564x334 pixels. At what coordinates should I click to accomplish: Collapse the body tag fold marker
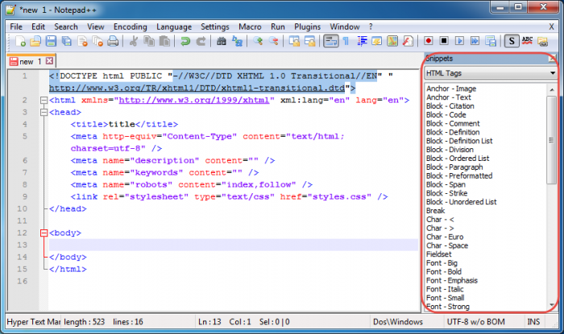(x=44, y=233)
